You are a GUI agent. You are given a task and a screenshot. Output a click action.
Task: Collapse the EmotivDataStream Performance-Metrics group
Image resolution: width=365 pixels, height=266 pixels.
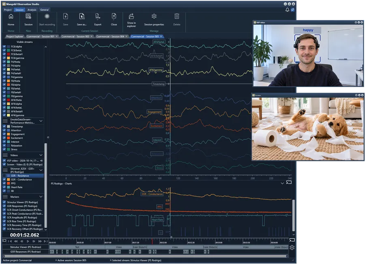pyautogui.click(x=41, y=121)
